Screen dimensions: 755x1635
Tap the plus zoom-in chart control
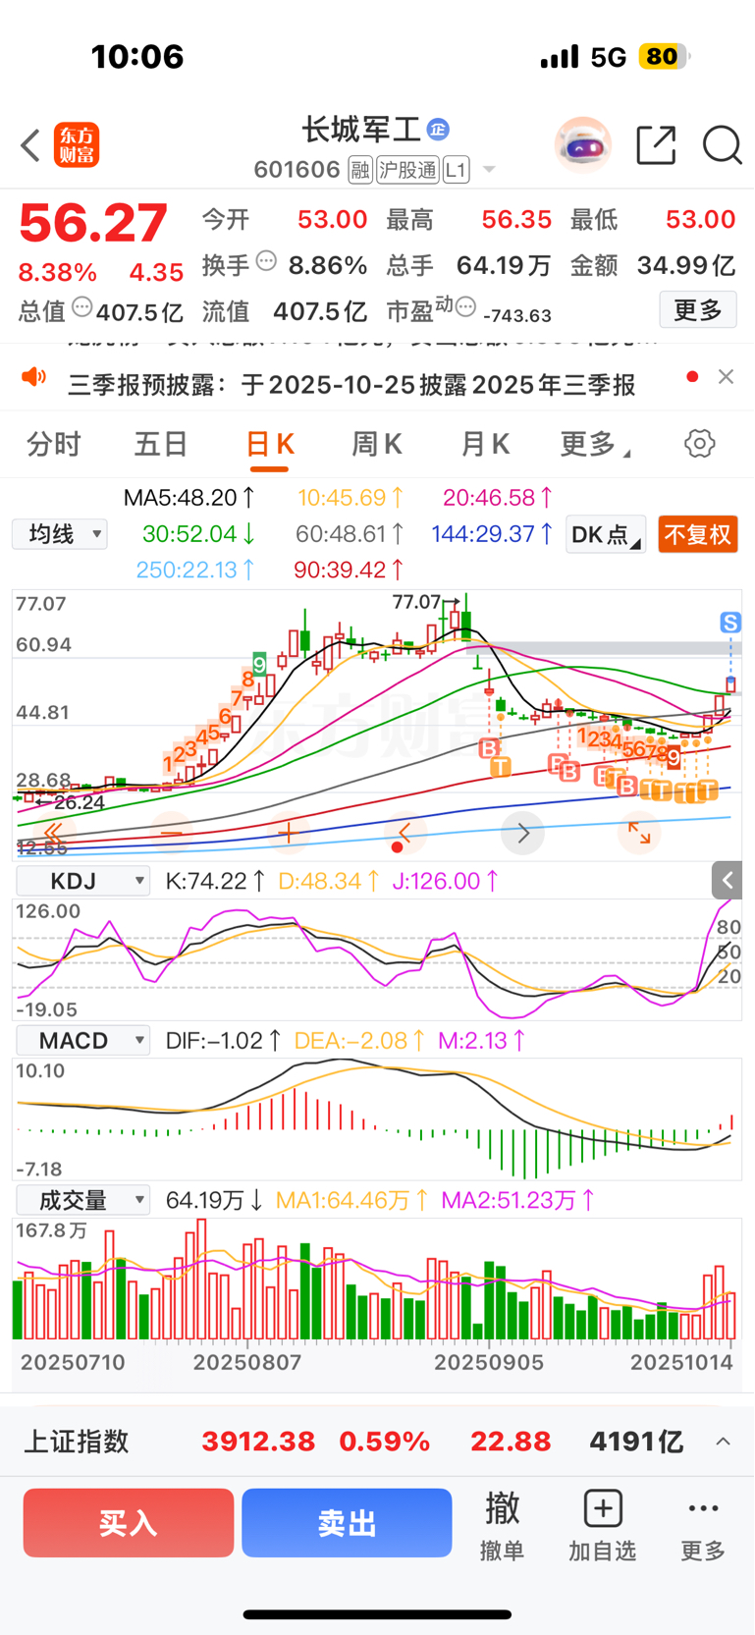289,833
